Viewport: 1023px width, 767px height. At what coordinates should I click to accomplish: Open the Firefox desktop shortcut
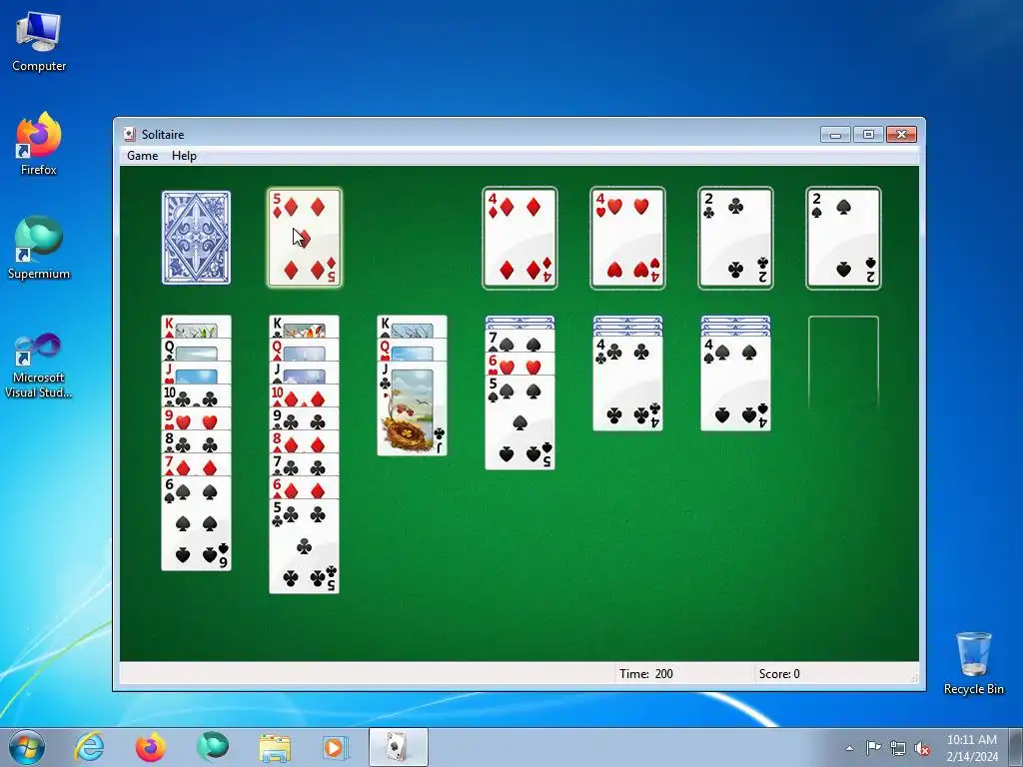pyautogui.click(x=39, y=144)
